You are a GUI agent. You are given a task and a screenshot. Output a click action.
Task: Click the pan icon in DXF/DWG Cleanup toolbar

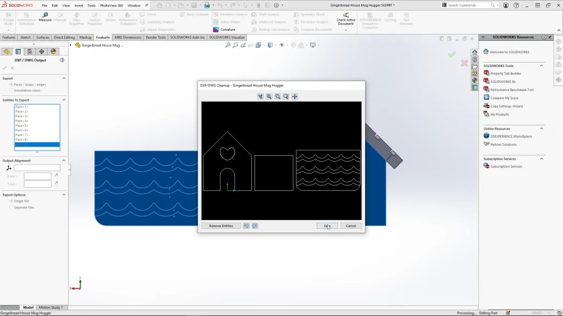click(295, 97)
